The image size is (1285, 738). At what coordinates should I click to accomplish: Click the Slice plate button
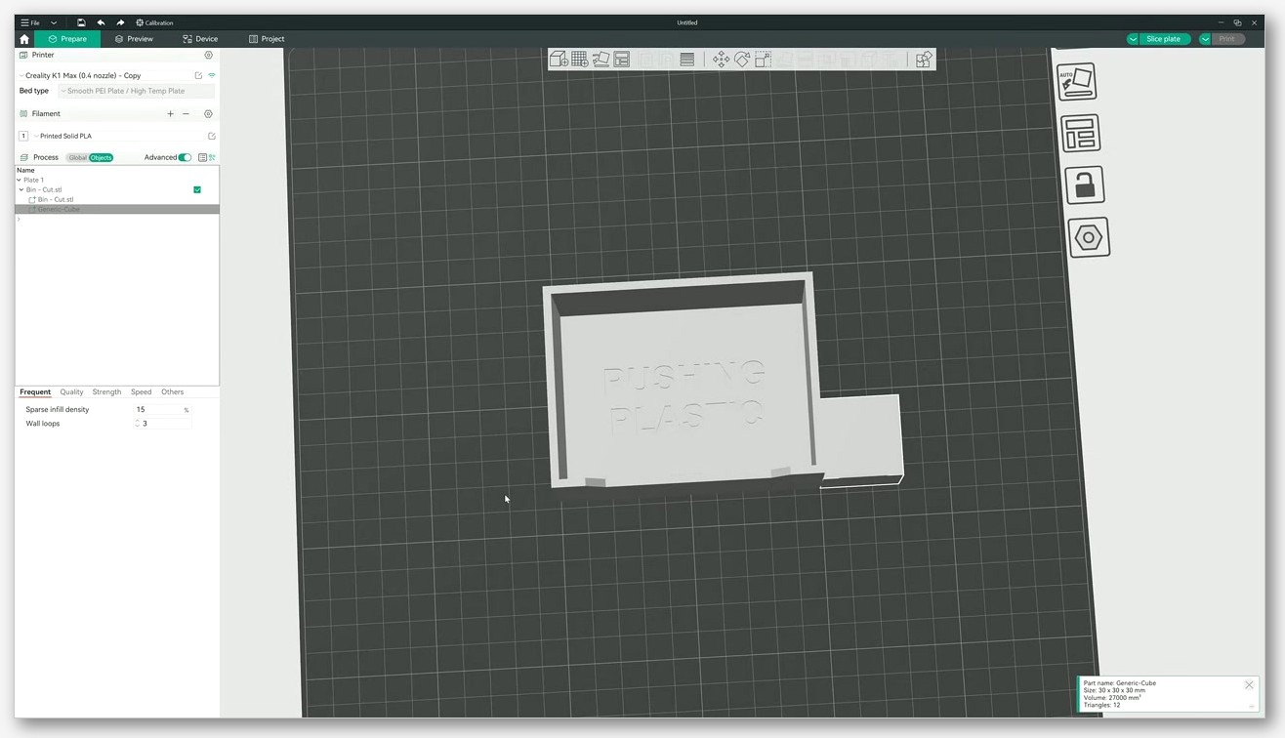pyautogui.click(x=1163, y=39)
